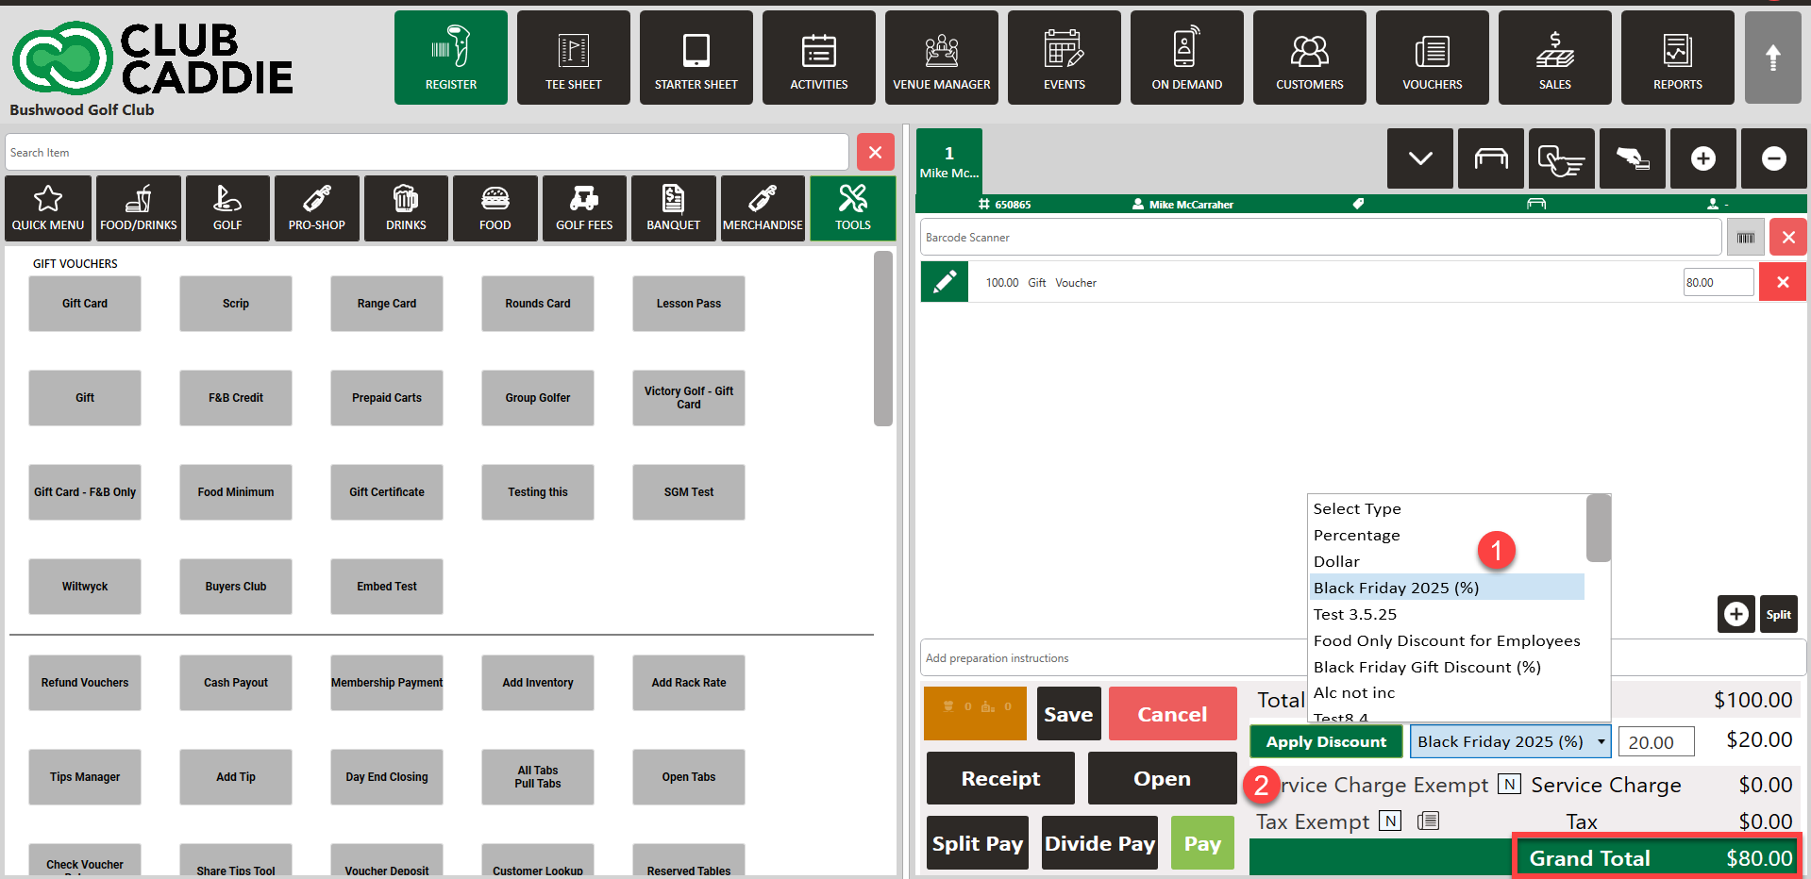
Task: Toggle Service Charge Exempt checkbox
Action: click(1509, 785)
